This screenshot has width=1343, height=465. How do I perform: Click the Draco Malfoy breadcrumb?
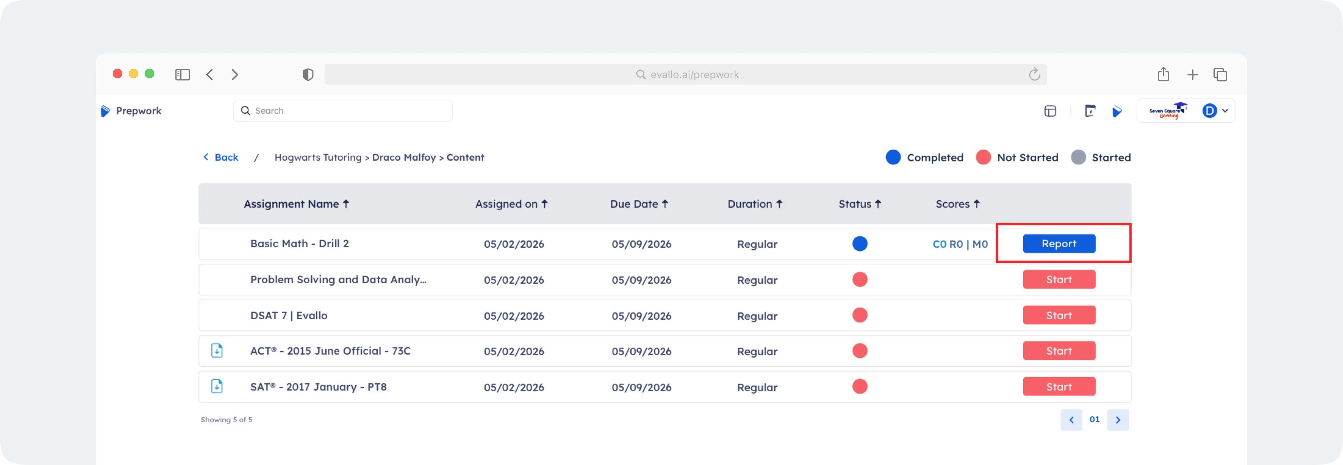[404, 157]
